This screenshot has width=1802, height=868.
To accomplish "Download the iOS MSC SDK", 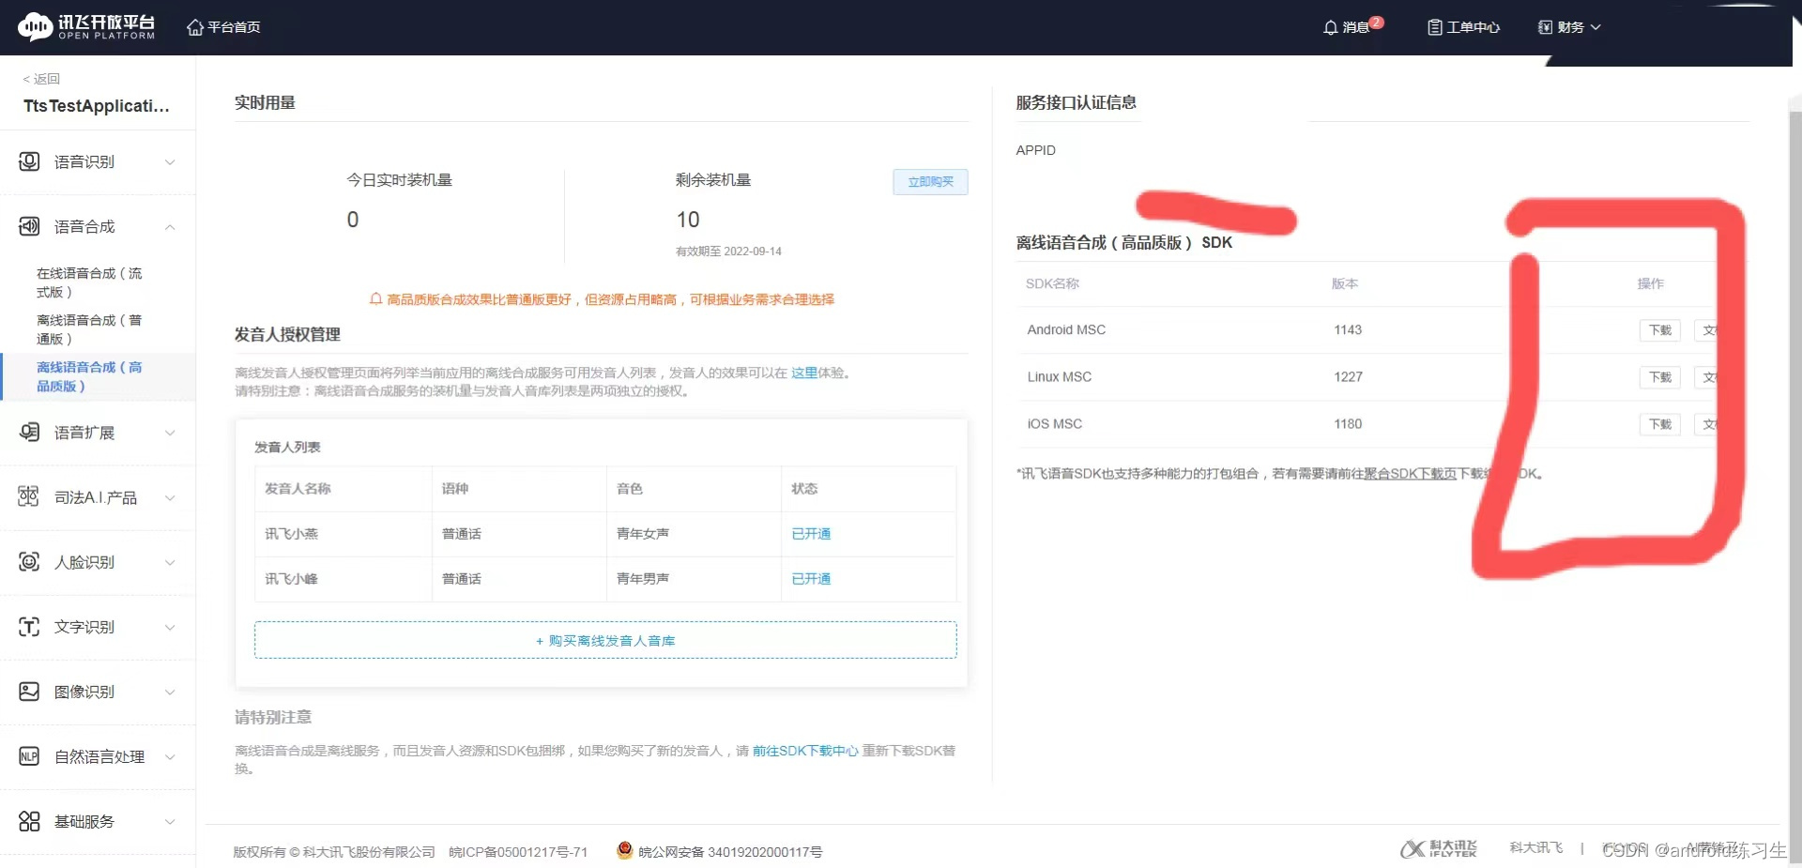I will 1659,424.
